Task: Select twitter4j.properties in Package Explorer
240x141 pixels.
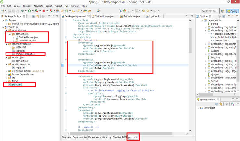Action: 25,54
